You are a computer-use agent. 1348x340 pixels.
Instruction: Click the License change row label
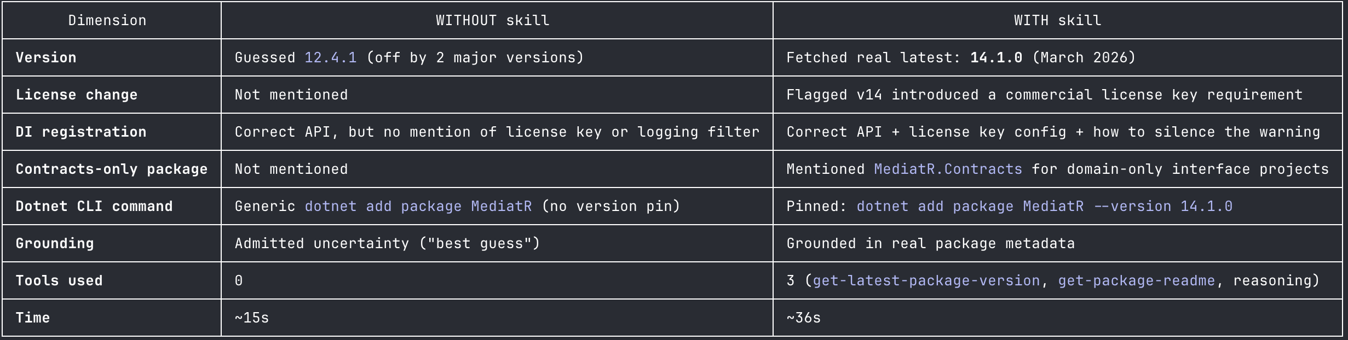tap(77, 95)
